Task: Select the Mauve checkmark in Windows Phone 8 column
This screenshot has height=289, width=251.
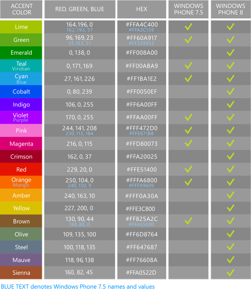Action: 230,260
